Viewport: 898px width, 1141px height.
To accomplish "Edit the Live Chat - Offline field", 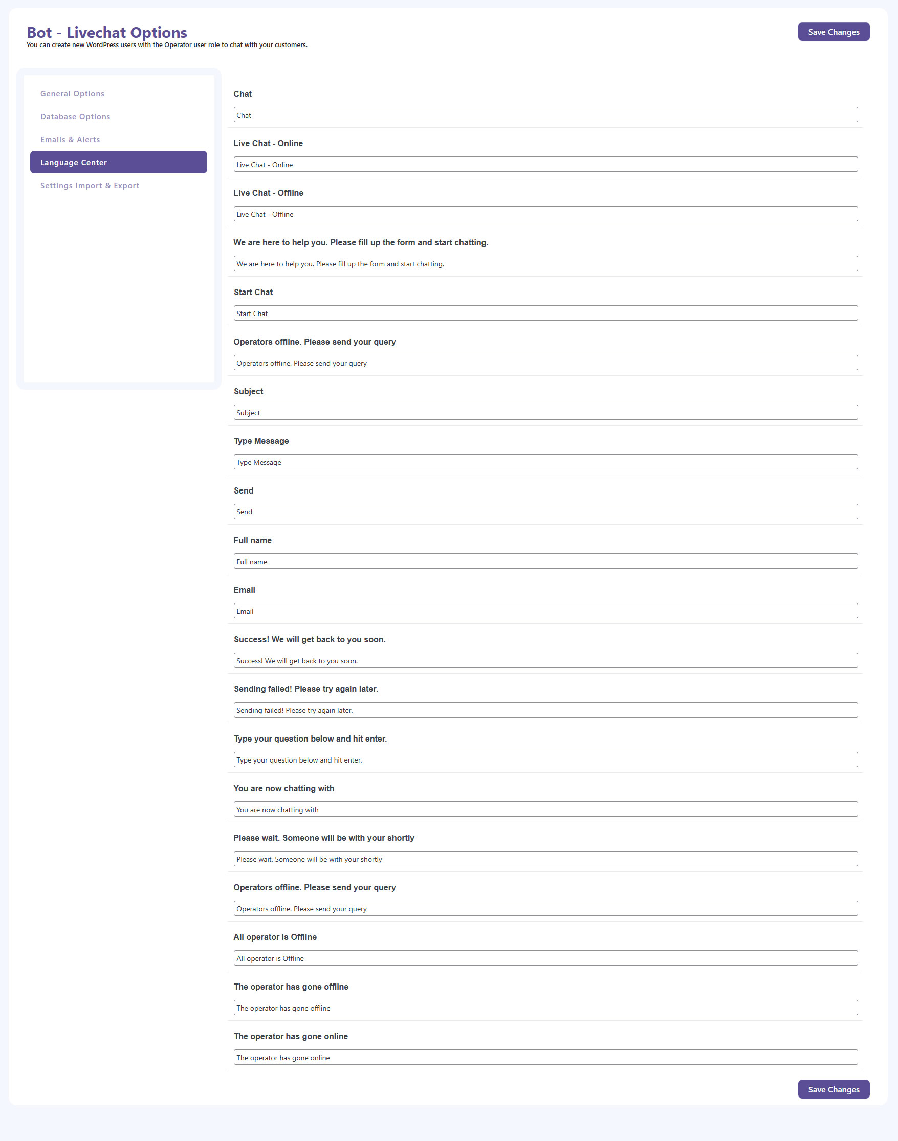I will pyautogui.click(x=545, y=214).
